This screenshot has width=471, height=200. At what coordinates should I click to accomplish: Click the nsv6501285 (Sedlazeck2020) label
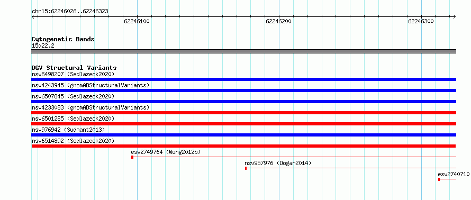(73, 119)
